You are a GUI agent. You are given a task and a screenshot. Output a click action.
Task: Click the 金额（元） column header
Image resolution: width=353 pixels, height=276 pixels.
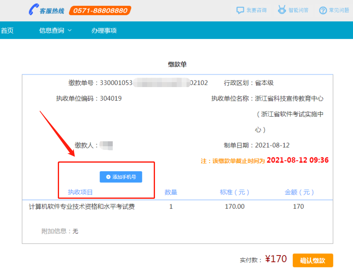(x=299, y=192)
